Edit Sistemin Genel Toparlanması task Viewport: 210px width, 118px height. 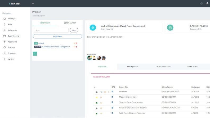pyautogui.click(x=101, y=103)
